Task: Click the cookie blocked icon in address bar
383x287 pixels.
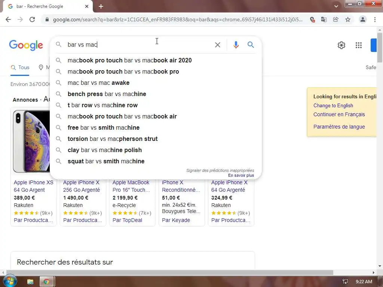Action: (x=312, y=19)
